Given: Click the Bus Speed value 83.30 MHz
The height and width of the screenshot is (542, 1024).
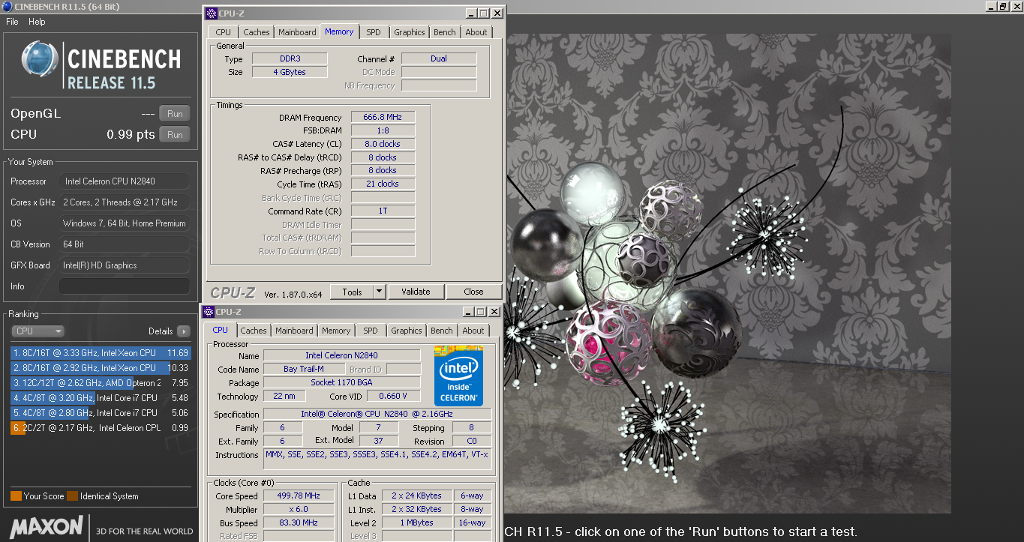Looking at the screenshot, I should (298, 523).
